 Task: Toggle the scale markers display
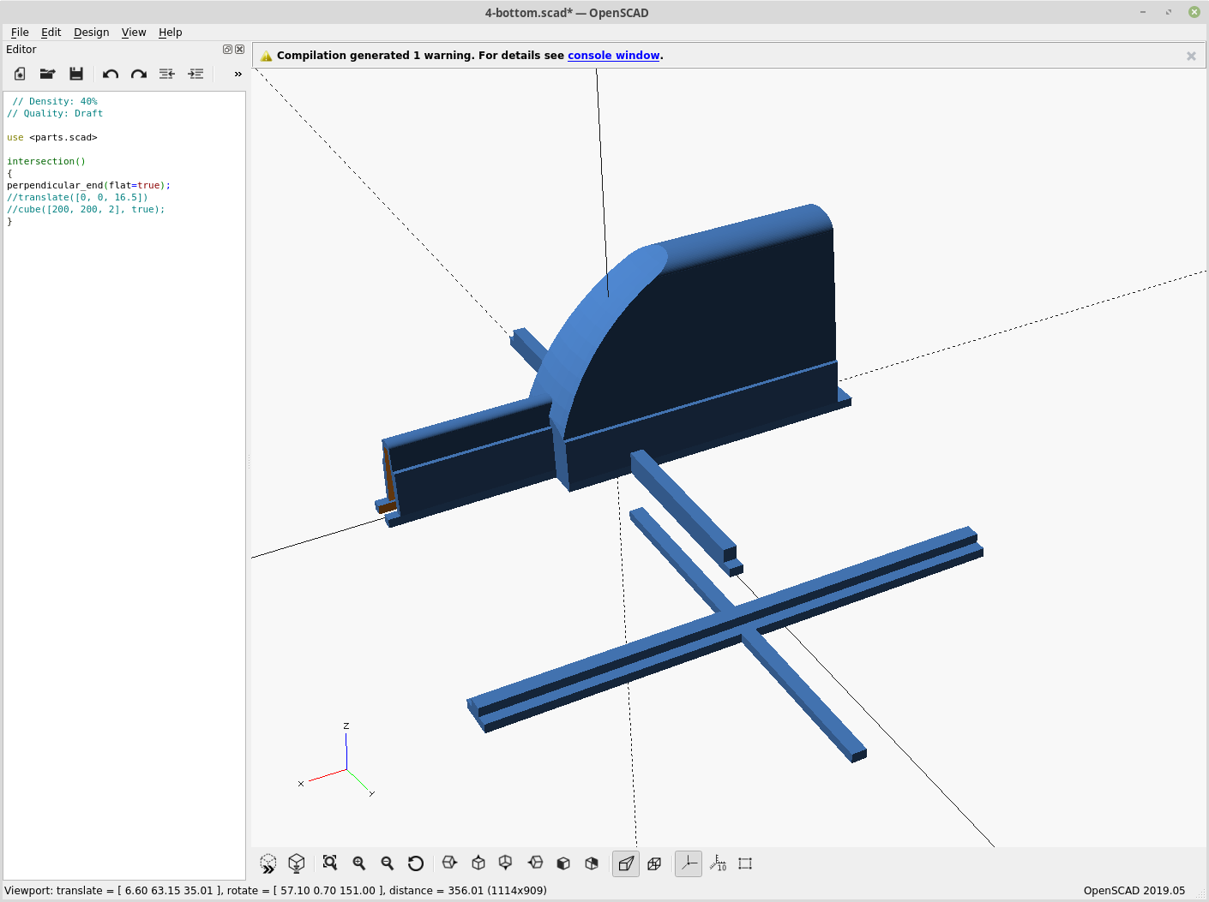point(719,863)
